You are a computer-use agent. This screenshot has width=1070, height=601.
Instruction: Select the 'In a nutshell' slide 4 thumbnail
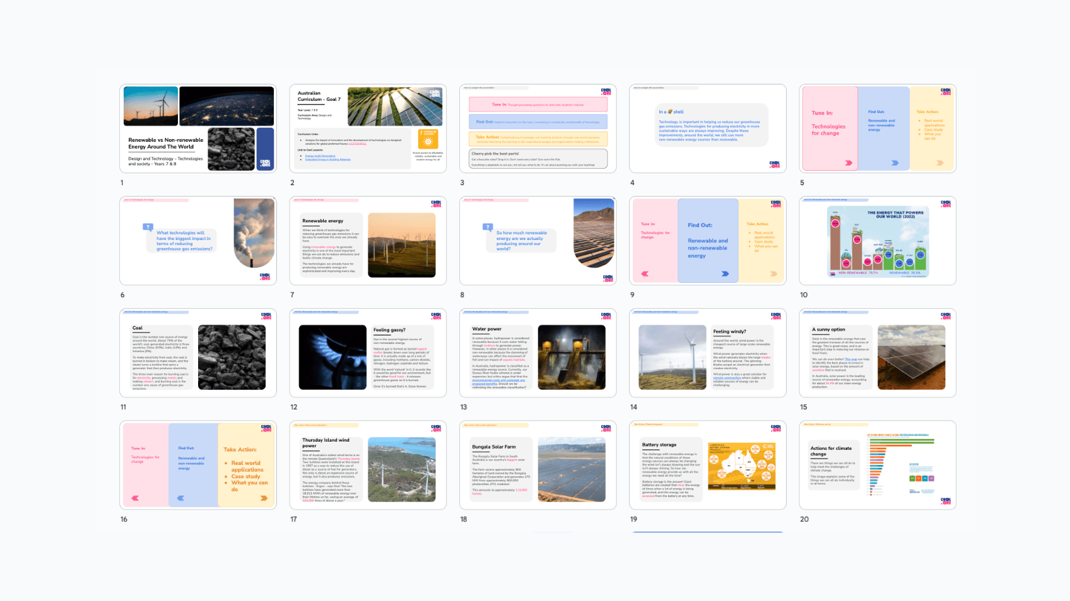coord(707,129)
